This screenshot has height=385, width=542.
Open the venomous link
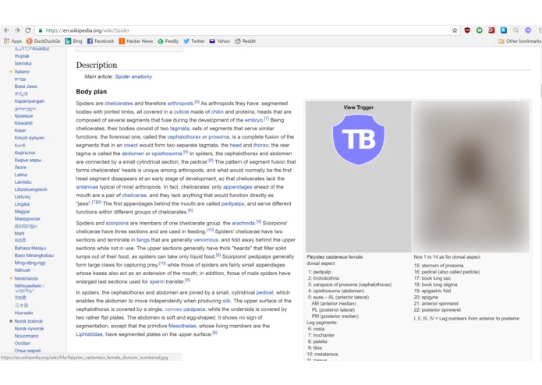tap(206, 240)
